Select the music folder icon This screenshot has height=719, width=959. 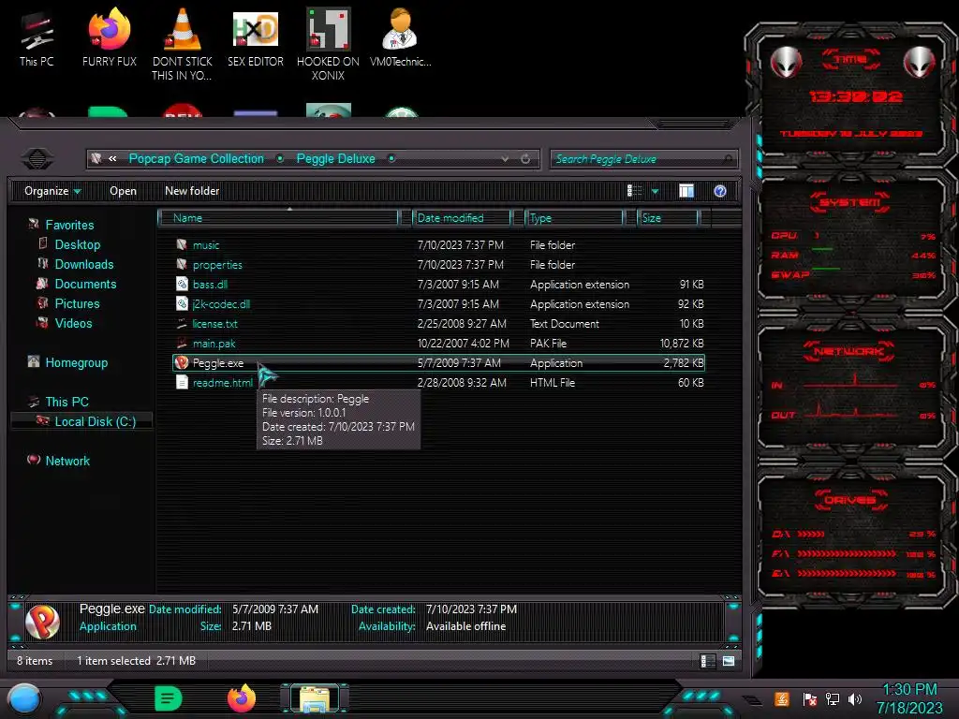[182, 244]
